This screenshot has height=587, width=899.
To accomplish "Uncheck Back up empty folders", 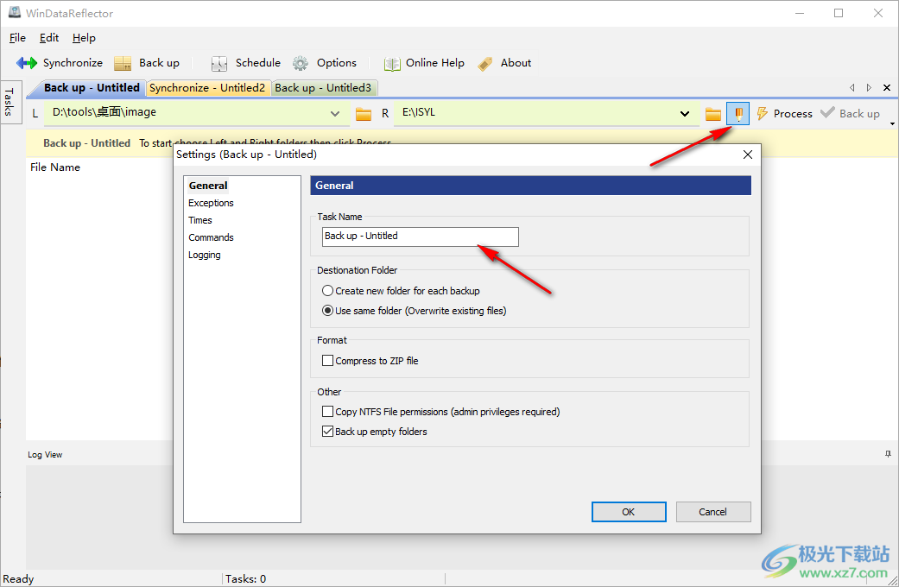I will [328, 432].
